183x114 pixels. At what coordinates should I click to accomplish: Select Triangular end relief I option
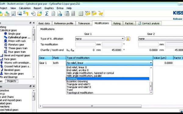tap(108, 84)
